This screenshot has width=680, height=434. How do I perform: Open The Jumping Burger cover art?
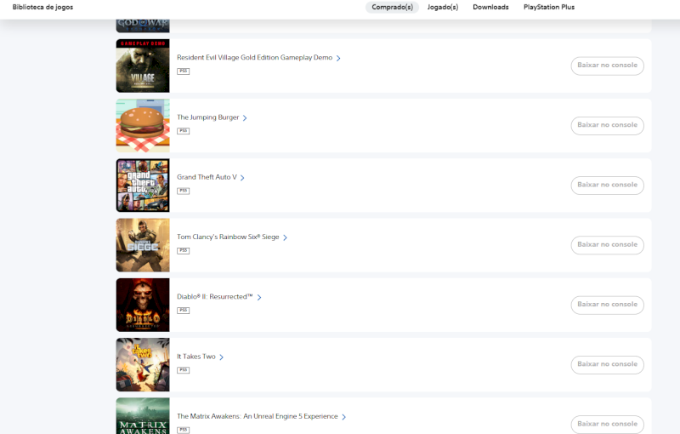pyautogui.click(x=143, y=125)
